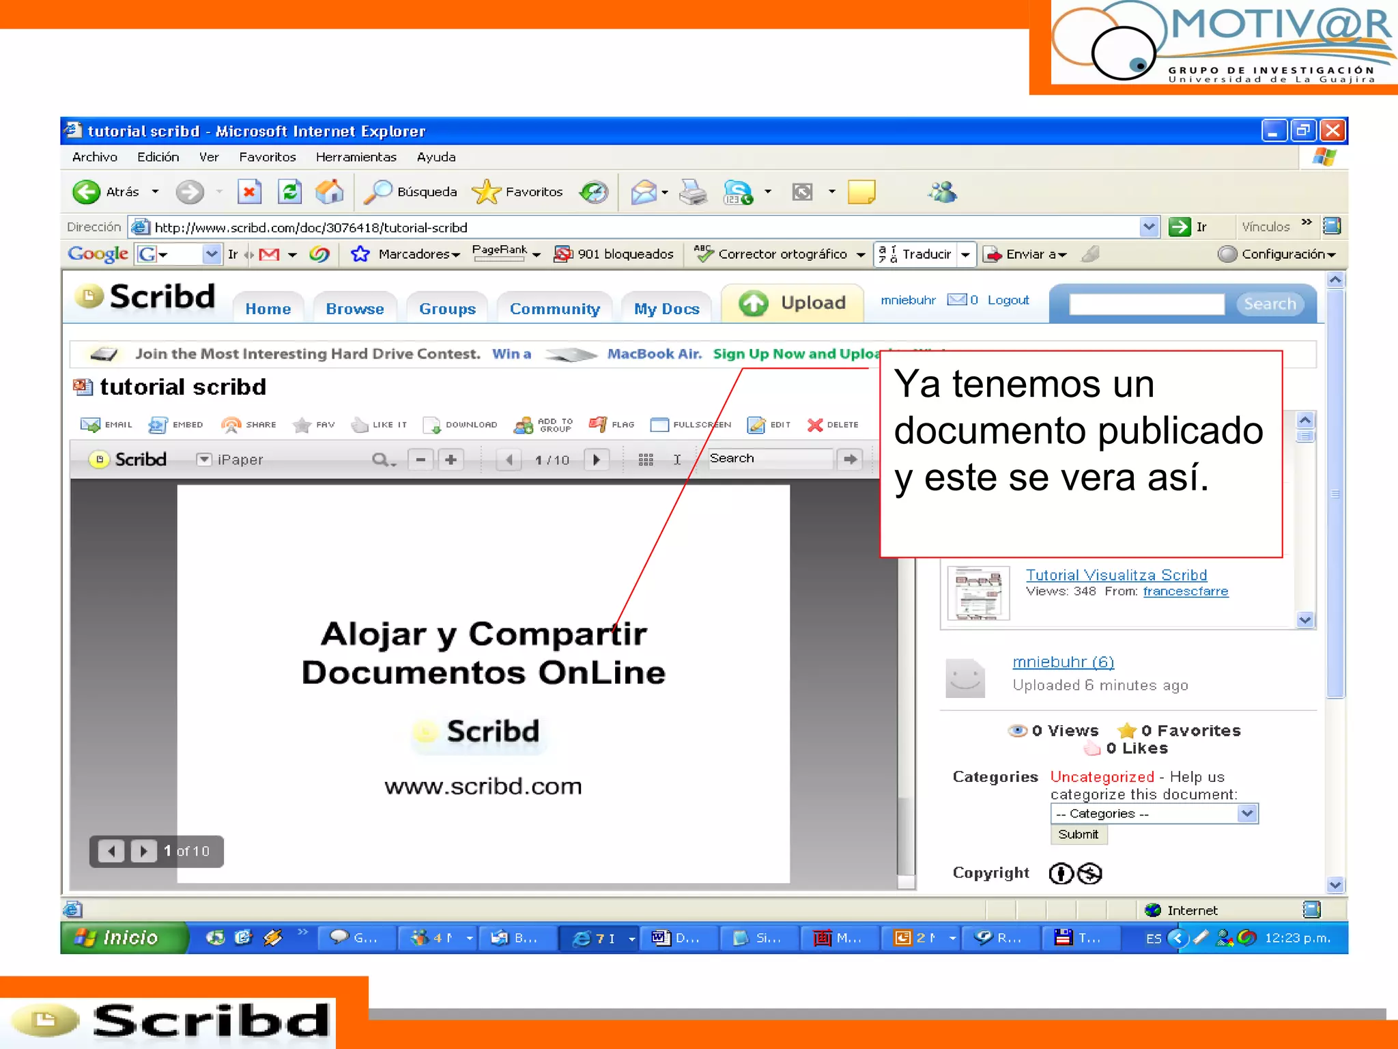
Task: Open document in FULLSCREEN
Action: point(690,425)
